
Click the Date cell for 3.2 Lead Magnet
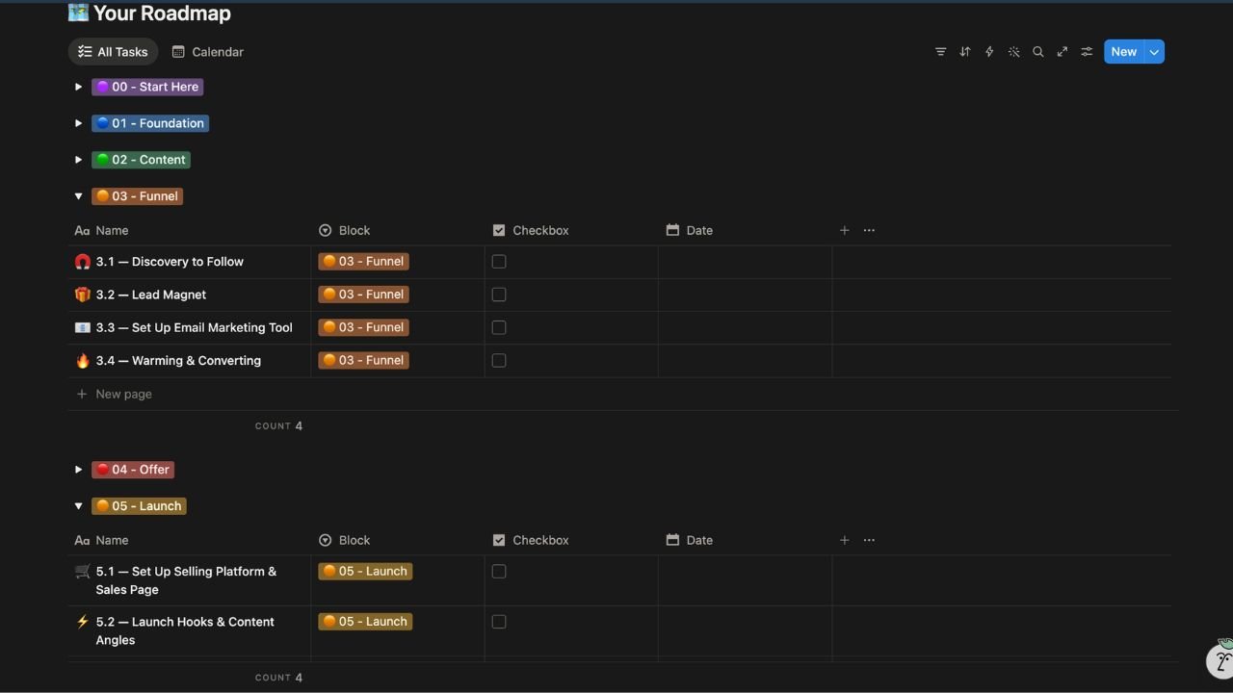(x=744, y=295)
